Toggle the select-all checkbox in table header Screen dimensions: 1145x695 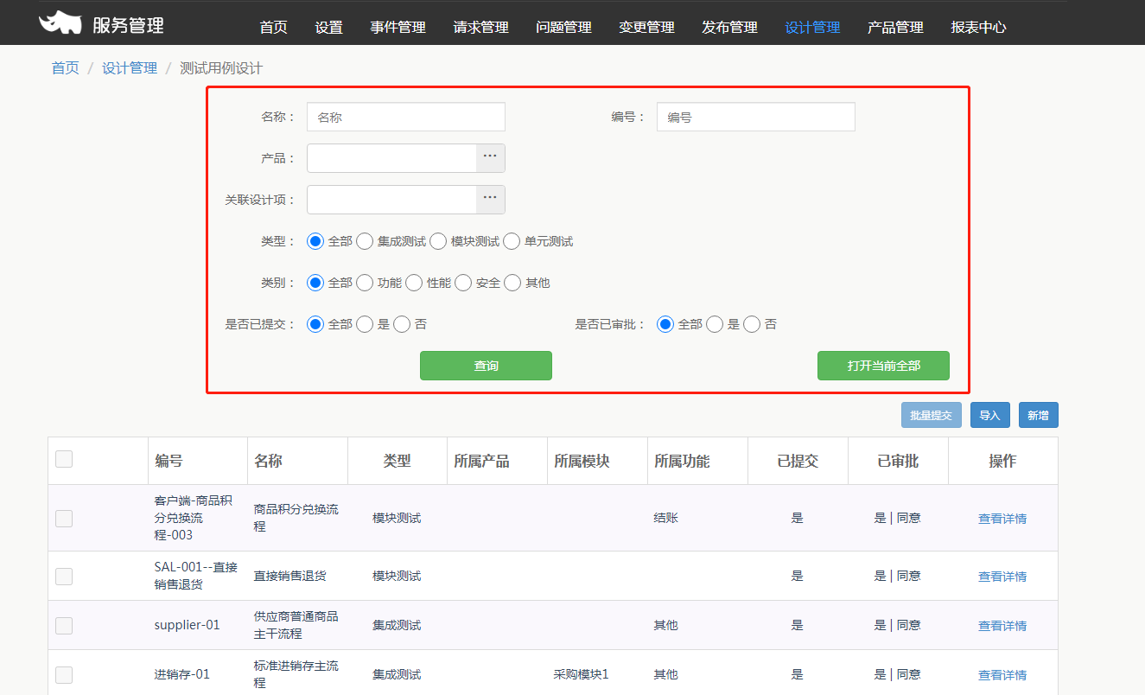coord(64,459)
